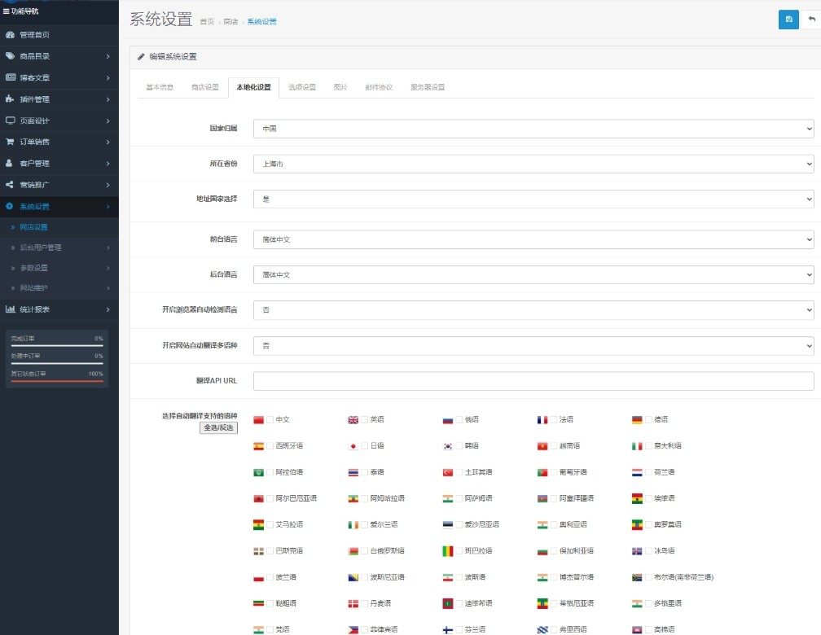The width and height of the screenshot is (821, 635).
Task: Open the 开启网站自动翻译多语种 dropdown
Action: (x=533, y=345)
